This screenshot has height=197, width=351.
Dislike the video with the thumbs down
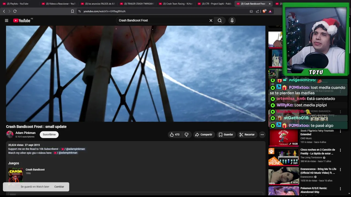coord(186,135)
